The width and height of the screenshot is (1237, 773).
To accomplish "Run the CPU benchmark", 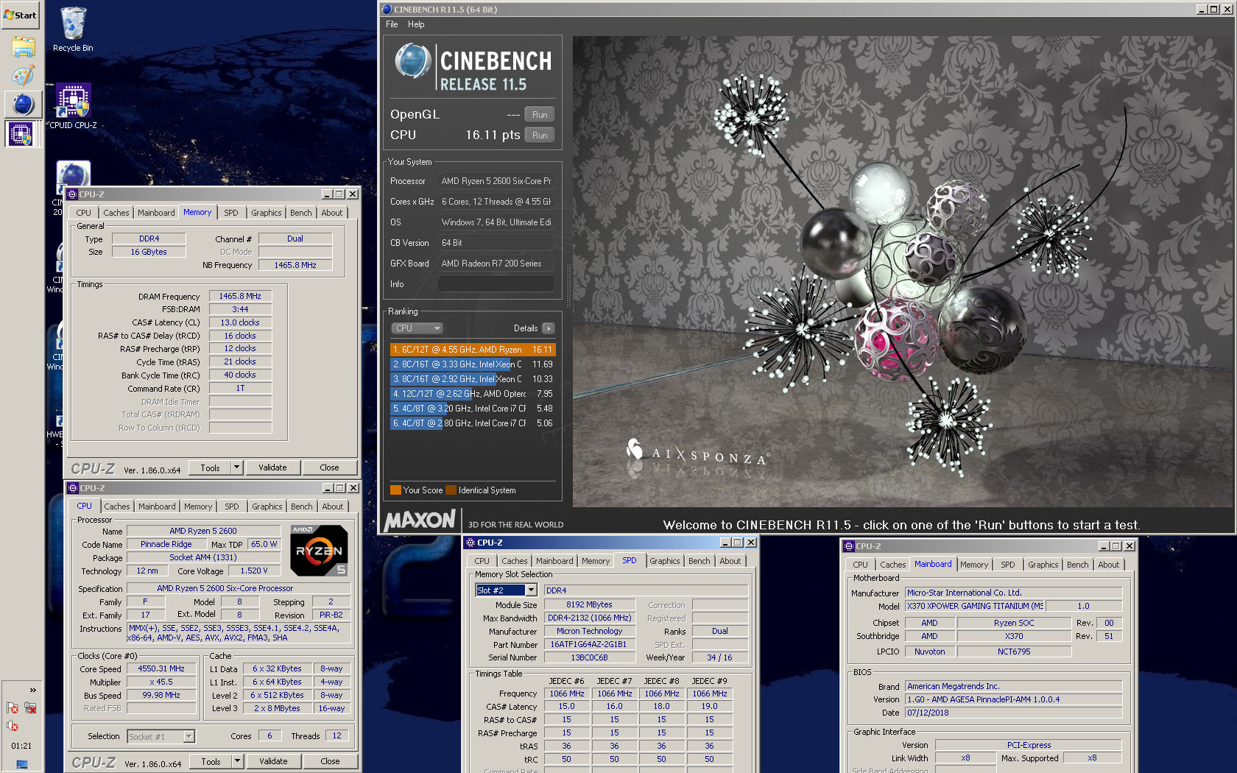I will (x=540, y=135).
